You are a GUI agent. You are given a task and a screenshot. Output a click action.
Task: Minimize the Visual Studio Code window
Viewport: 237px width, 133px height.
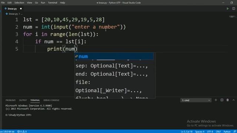point(223,3)
